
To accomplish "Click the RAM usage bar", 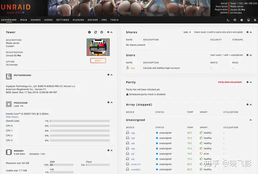I will pos(62,165).
